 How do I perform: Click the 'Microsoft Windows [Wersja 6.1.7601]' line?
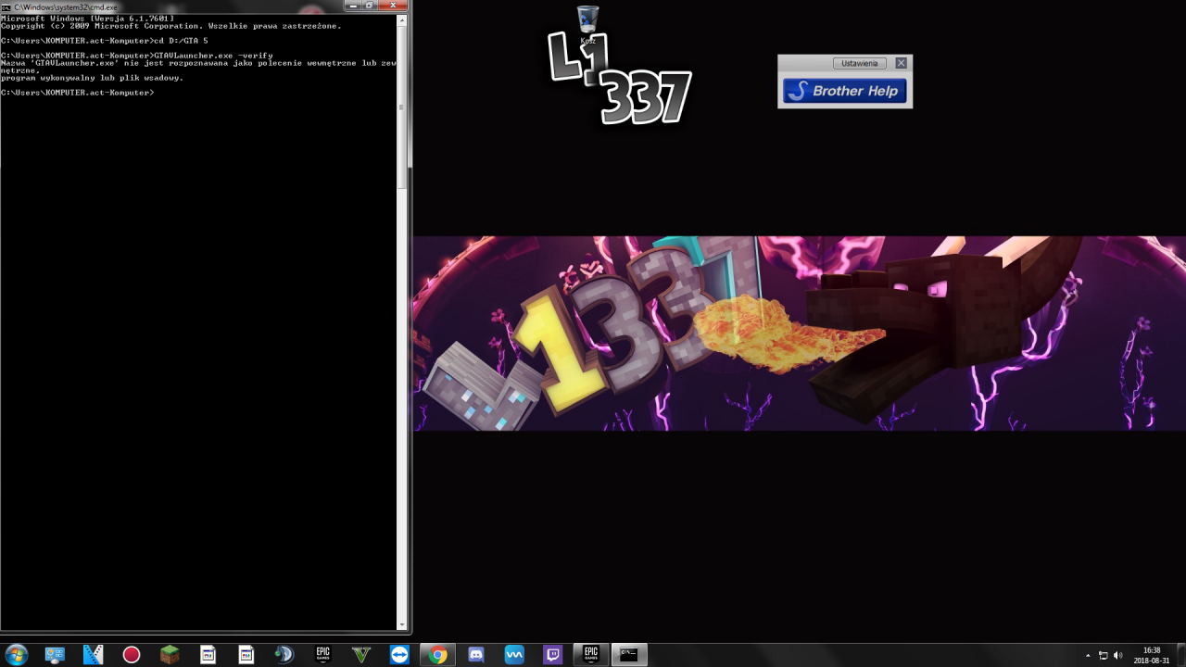tap(87, 19)
